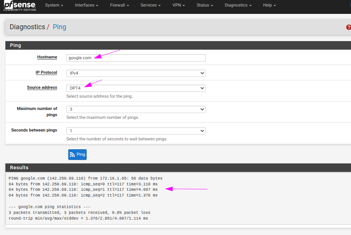Expand the IP Protocol dropdown
Image resolution: width=351 pixels, height=235 pixels.
pos(136,73)
